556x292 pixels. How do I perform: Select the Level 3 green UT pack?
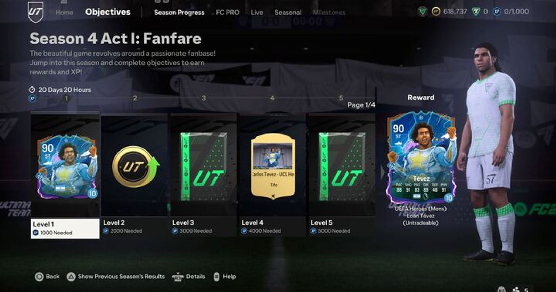[x=204, y=166]
